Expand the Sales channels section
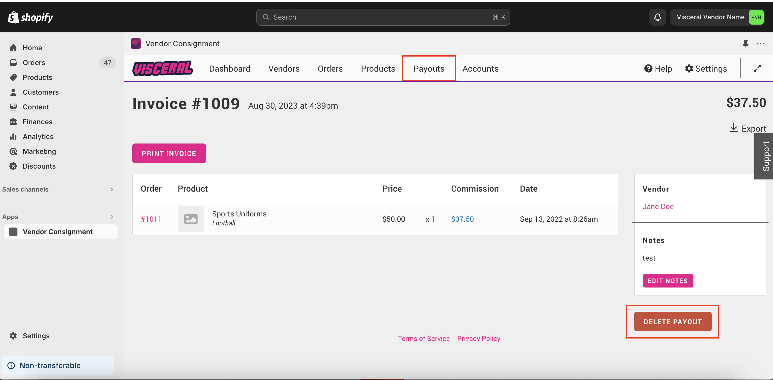 pos(112,189)
